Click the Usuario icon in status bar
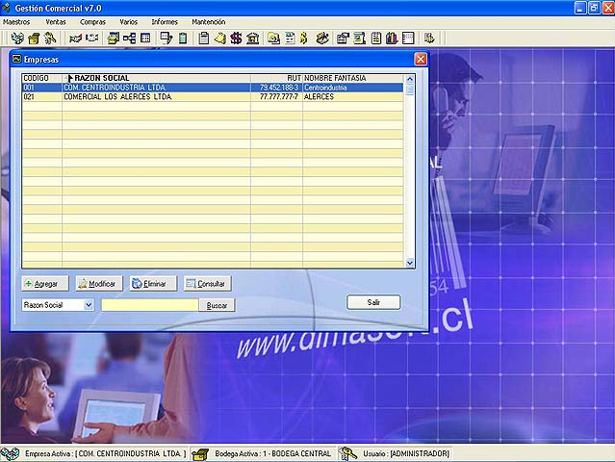Image resolution: width=615 pixels, height=462 pixels. 346,453
